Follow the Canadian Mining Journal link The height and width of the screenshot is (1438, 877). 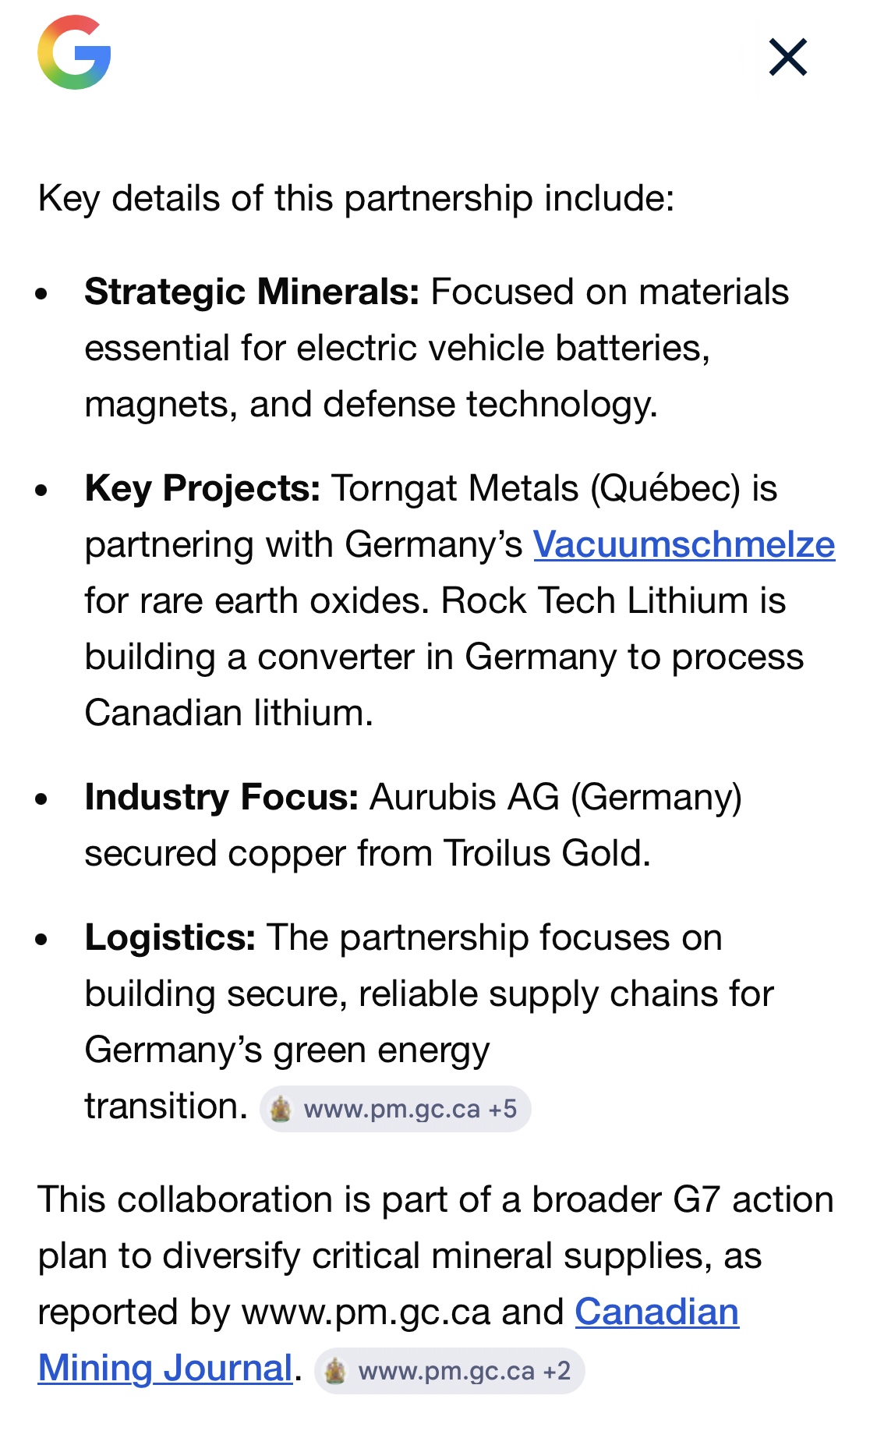coord(656,1312)
